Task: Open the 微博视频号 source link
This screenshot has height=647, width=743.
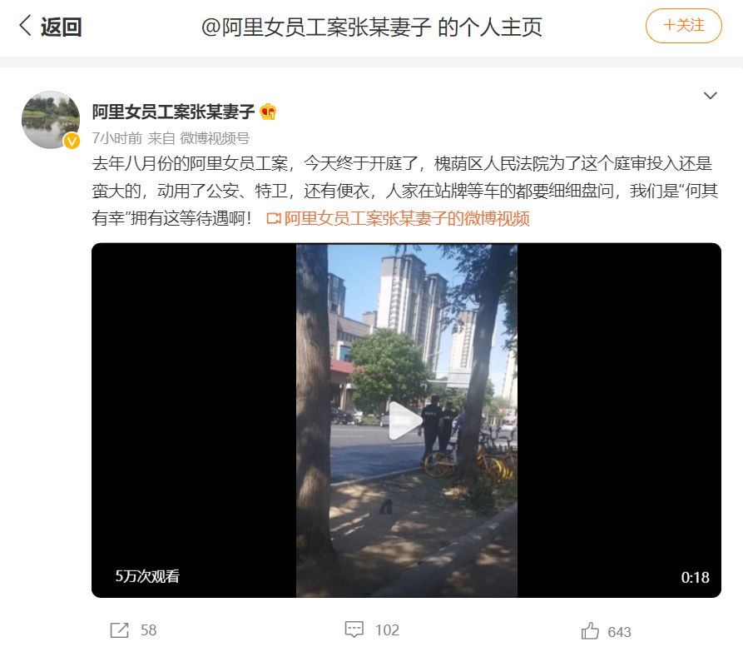Action: click(x=215, y=138)
